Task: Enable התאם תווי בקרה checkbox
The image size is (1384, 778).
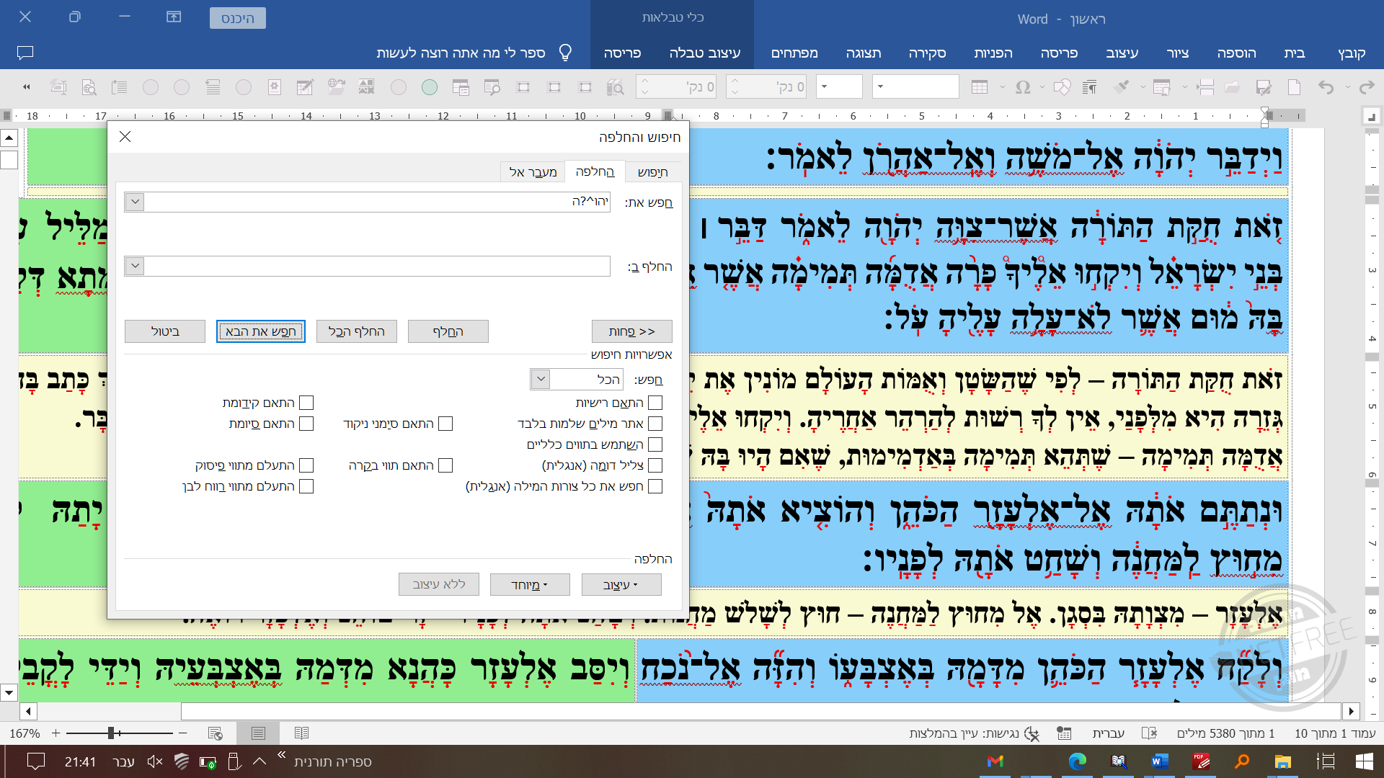Action: pyautogui.click(x=445, y=465)
